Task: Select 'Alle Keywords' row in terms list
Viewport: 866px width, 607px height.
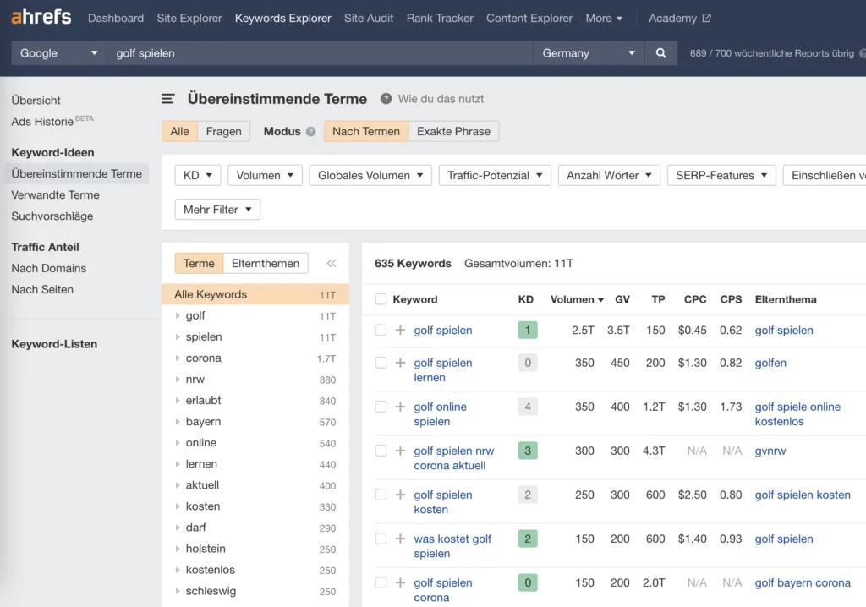Action: coord(255,294)
